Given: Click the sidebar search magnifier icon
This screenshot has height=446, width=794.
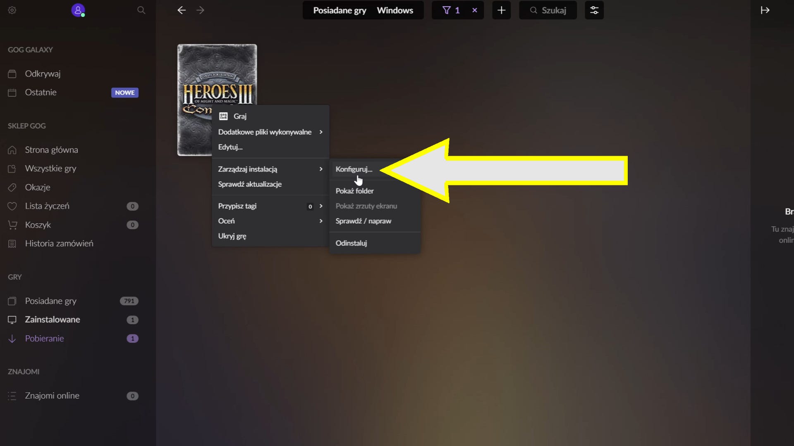Looking at the screenshot, I should 141,10.
